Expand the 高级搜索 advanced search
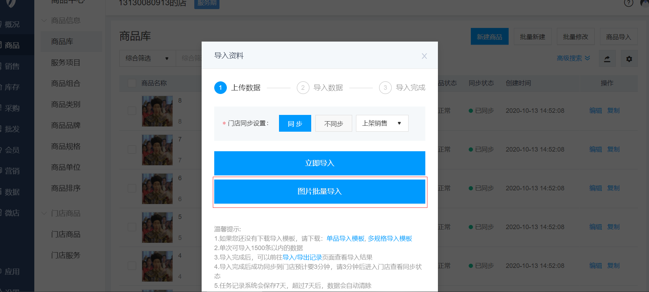The height and width of the screenshot is (292, 649). [573, 58]
